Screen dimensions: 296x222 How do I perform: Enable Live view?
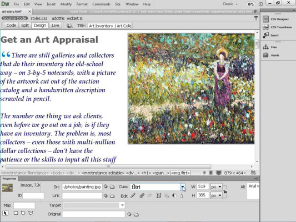56,26
